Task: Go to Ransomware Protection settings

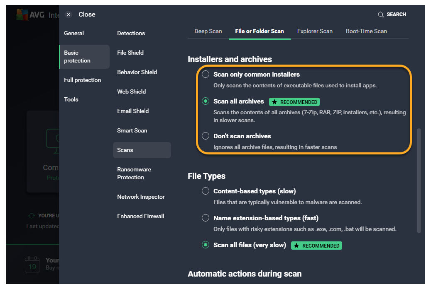Action: pos(134,173)
